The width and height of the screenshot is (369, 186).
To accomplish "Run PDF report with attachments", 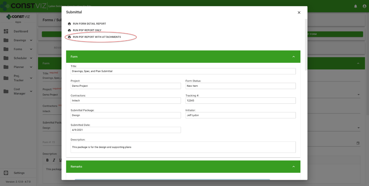I will (x=97, y=37).
